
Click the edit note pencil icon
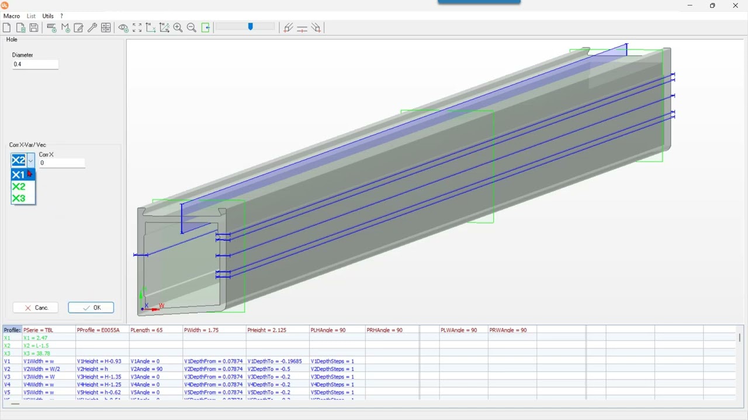coord(79,27)
